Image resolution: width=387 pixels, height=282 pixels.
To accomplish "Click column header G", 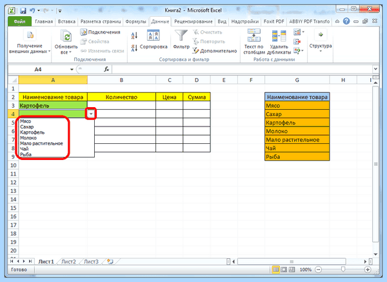I will click(297, 80).
